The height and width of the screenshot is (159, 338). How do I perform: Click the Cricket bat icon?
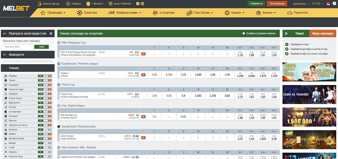coord(5,107)
